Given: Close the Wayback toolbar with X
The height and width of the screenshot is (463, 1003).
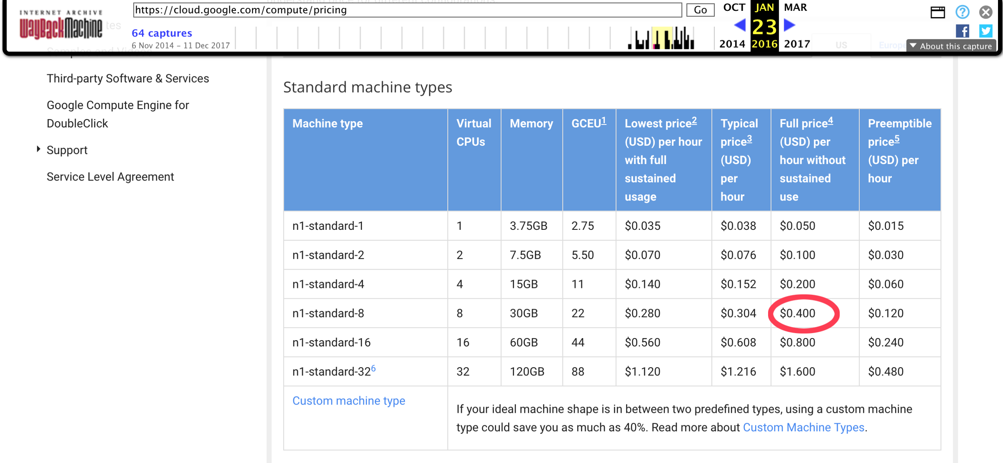Looking at the screenshot, I should (x=985, y=12).
